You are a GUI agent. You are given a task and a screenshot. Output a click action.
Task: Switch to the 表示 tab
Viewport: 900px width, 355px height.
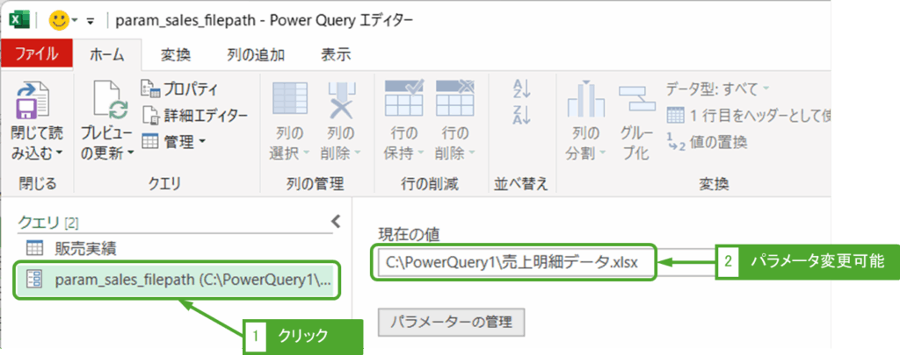click(x=335, y=55)
